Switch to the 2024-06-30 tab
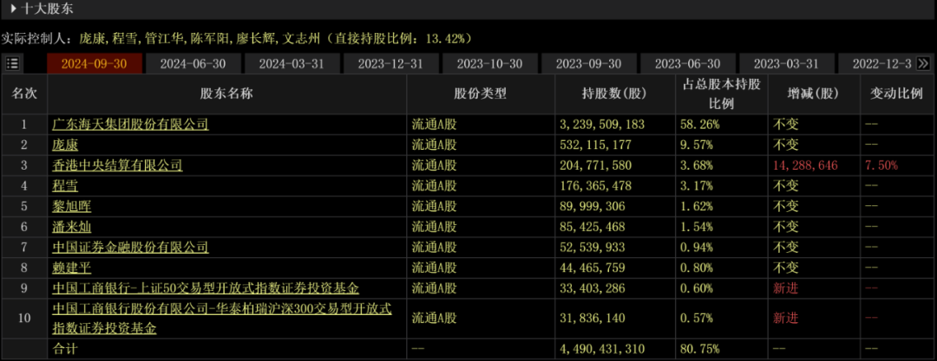 (193, 64)
